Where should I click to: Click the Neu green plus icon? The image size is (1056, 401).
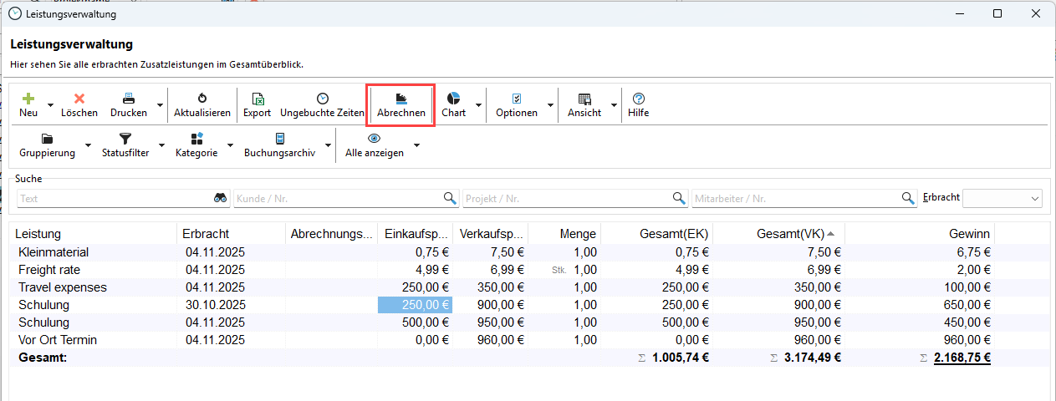click(x=28, y=99)
